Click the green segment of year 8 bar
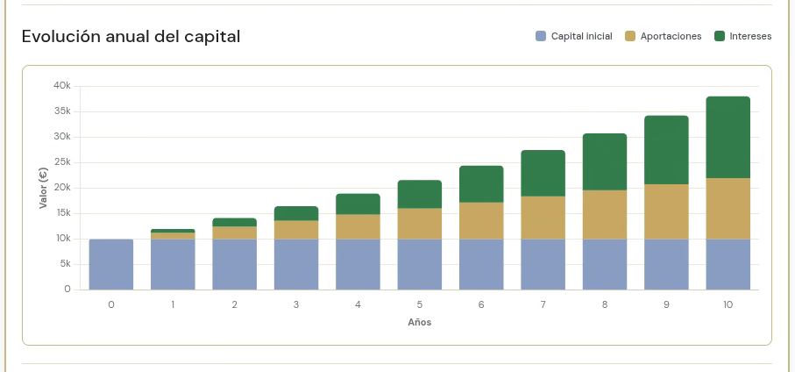 pyautogui.click(x=605, y=162)
